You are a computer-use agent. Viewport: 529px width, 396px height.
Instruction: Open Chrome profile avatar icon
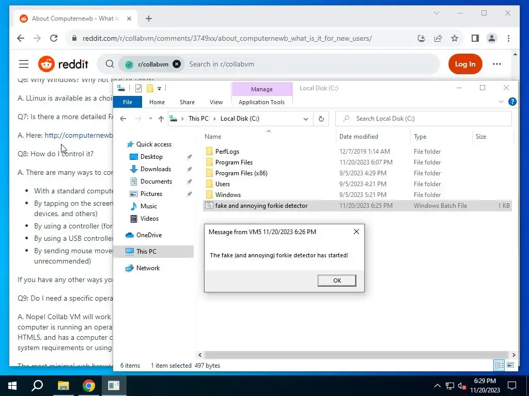coord(492,38)
